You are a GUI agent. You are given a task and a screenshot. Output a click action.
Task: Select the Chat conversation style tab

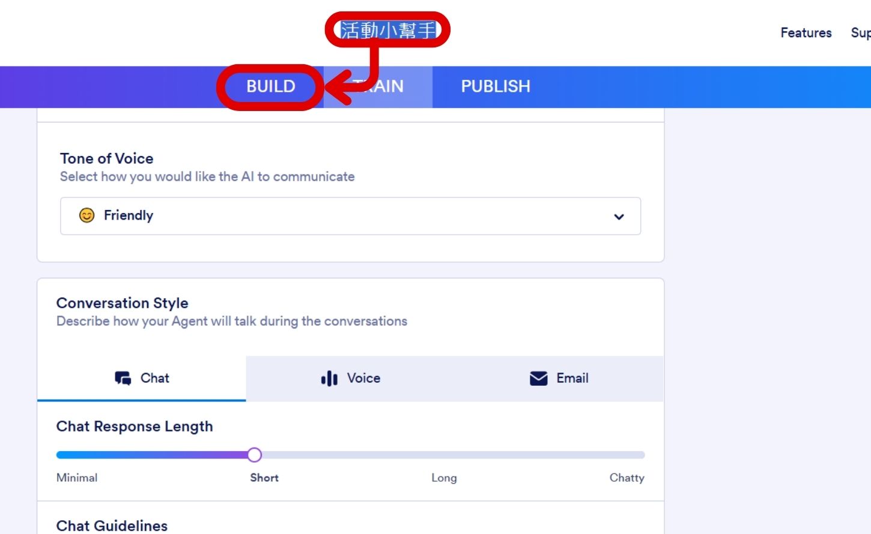(x=142, y=379)
